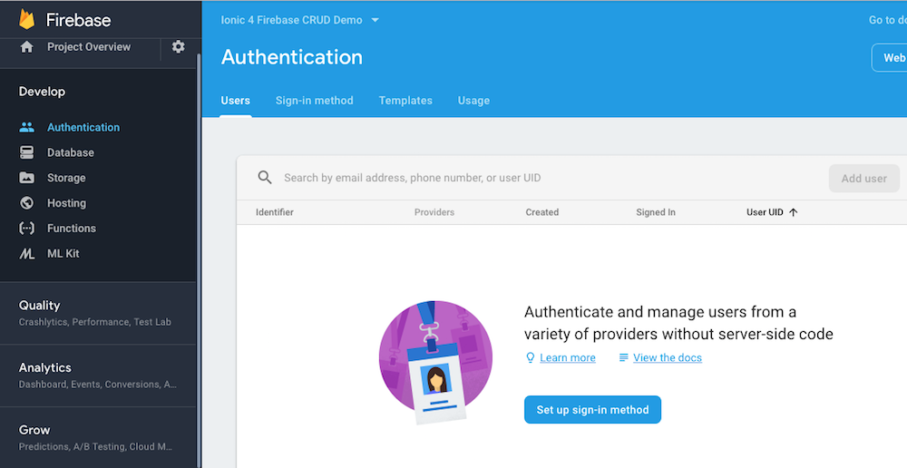
Task: Open the project selector dropdown arrow
Action: click(375, 20)
